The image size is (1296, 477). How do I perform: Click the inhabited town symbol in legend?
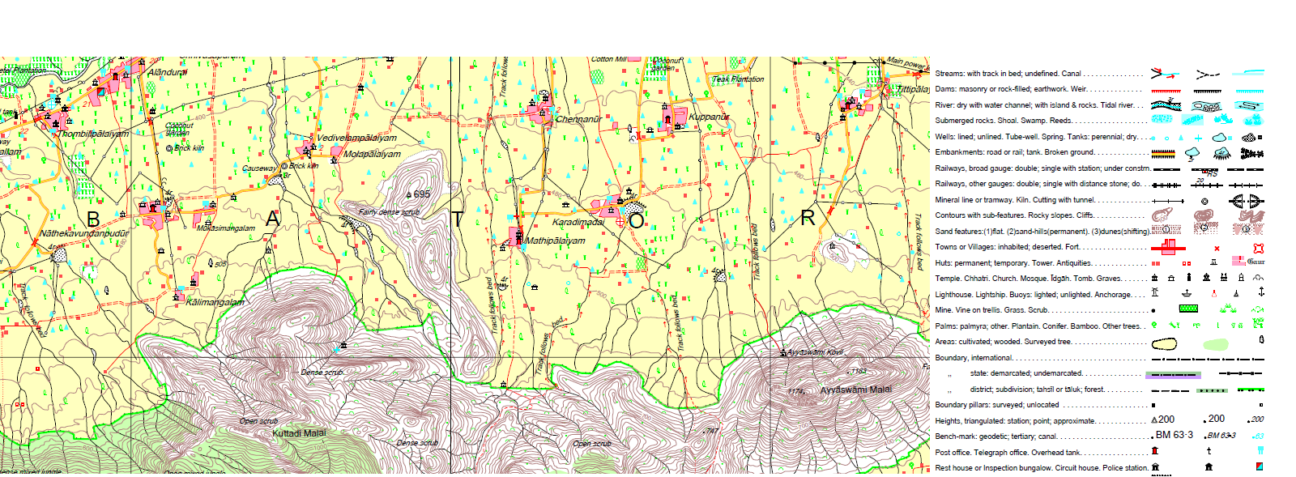[x=1167, y=247]
